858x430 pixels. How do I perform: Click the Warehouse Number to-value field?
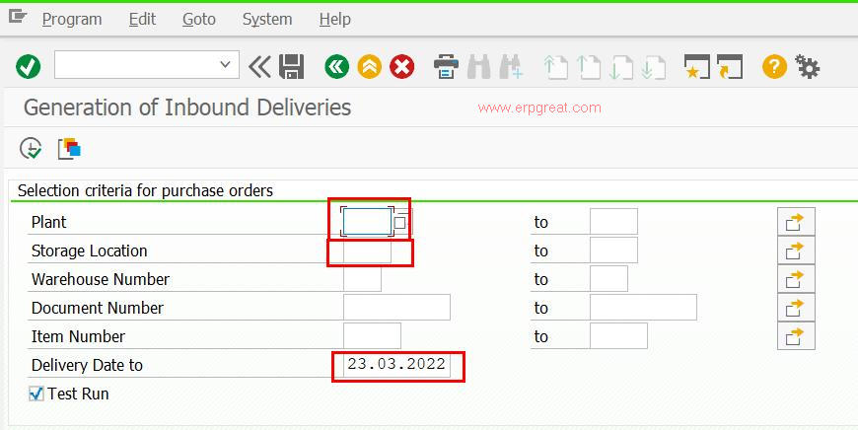tap(608, 278)
